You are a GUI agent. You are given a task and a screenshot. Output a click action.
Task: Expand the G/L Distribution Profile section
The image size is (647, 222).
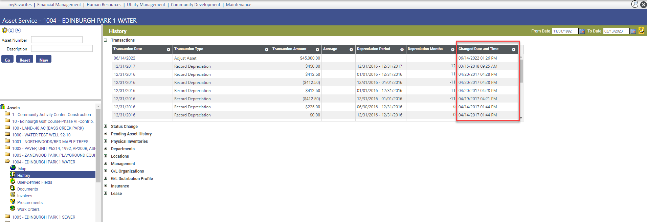click(x=106, y=178)
